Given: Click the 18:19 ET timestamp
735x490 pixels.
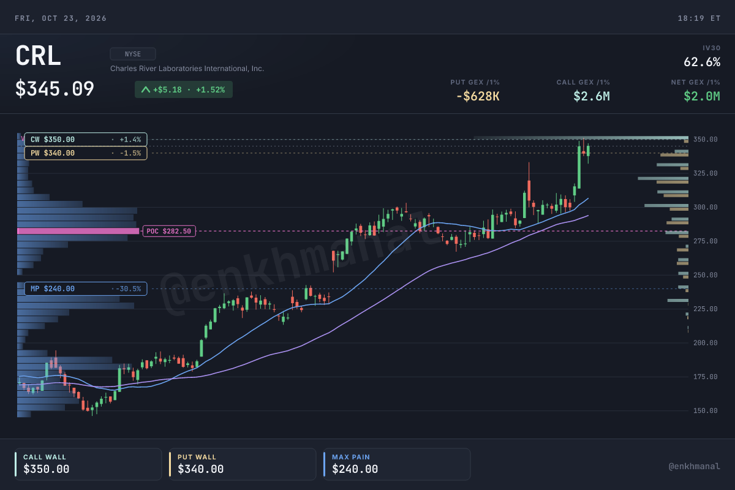Looking at the screenshot, I should pos(699,18).
